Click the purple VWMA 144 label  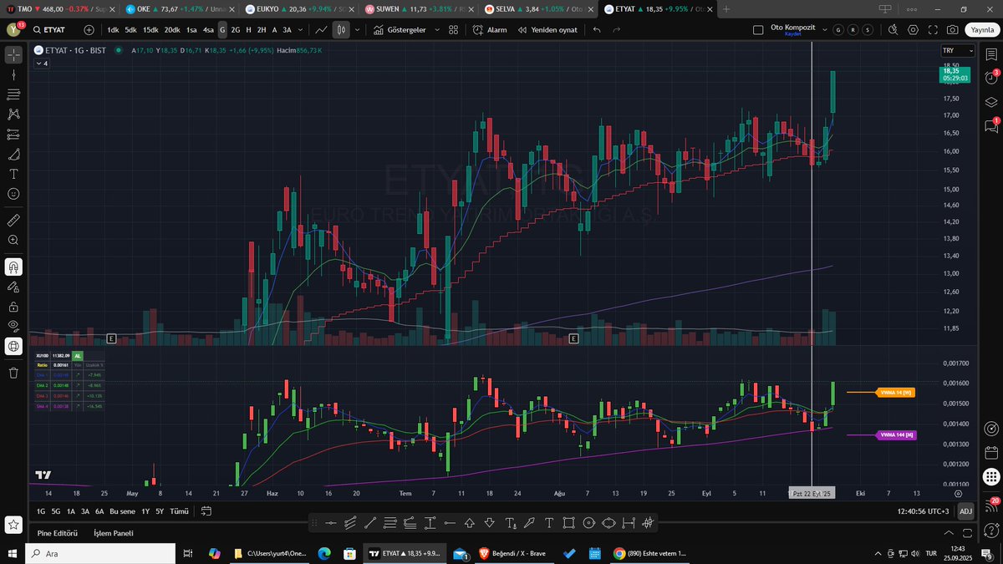(x=896, y=434)
